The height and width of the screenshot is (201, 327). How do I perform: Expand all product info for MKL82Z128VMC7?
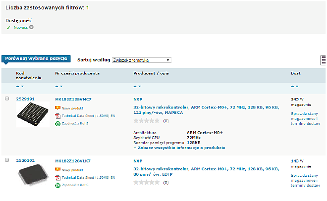coord(179,148)
